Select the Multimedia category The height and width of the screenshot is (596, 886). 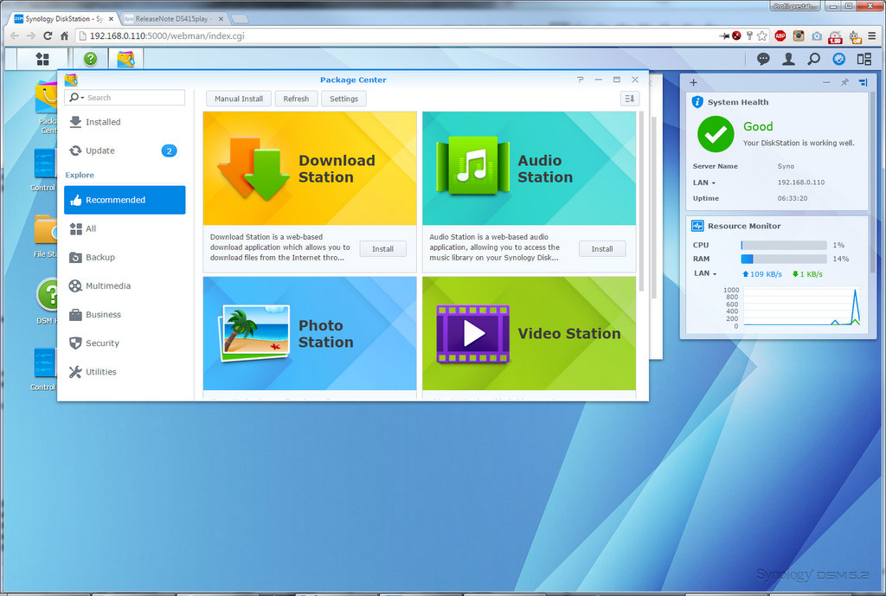(x=125, y=285)
